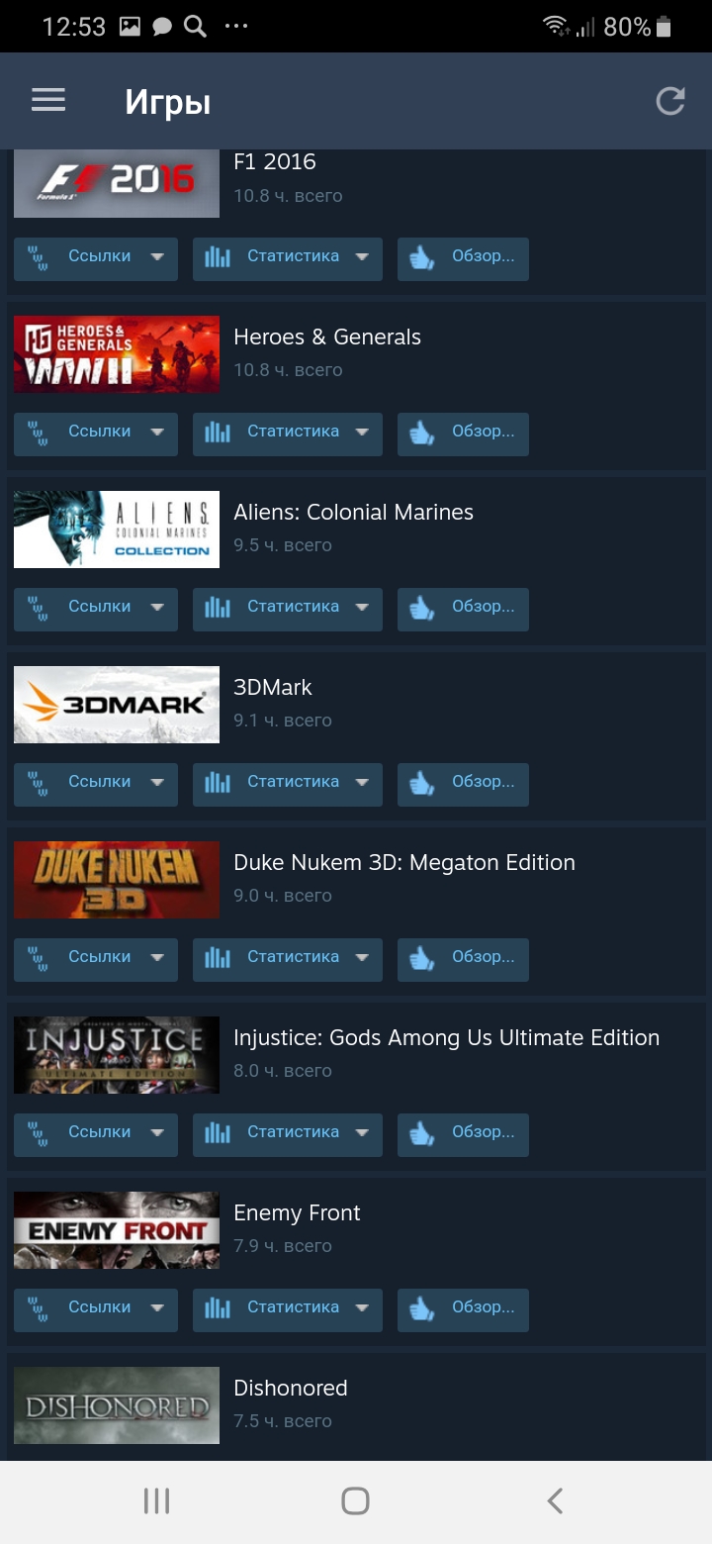This screenshot has height=1544, width=712.
Task: Tap the refresh icon in header
Action: click(x=670, y=101)
